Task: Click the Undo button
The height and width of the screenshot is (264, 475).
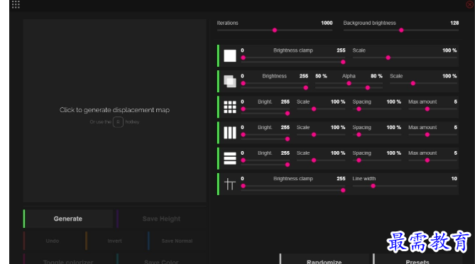Action: (52, 241)
